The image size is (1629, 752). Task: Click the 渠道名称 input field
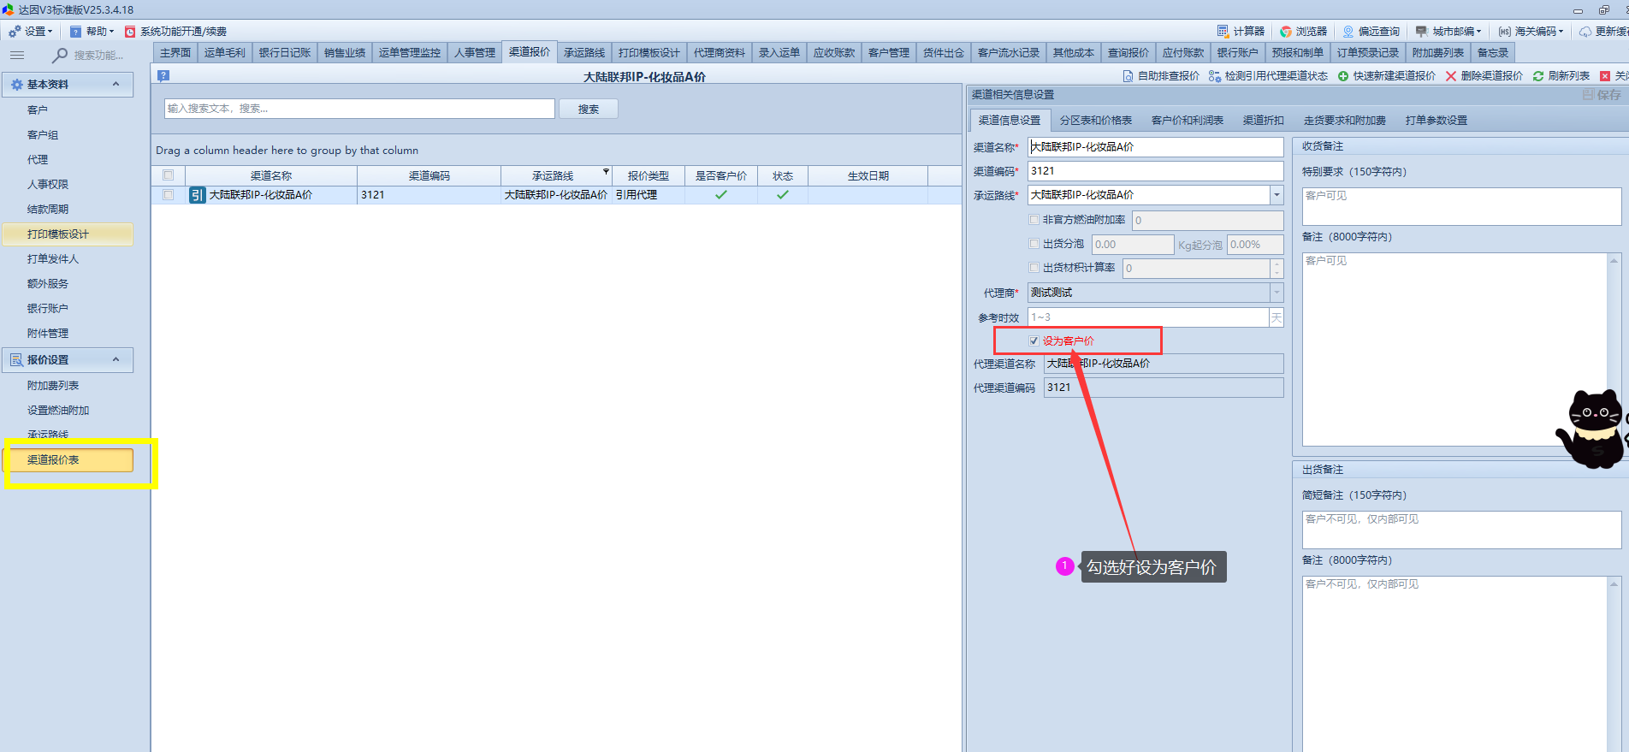[1155, 147]
